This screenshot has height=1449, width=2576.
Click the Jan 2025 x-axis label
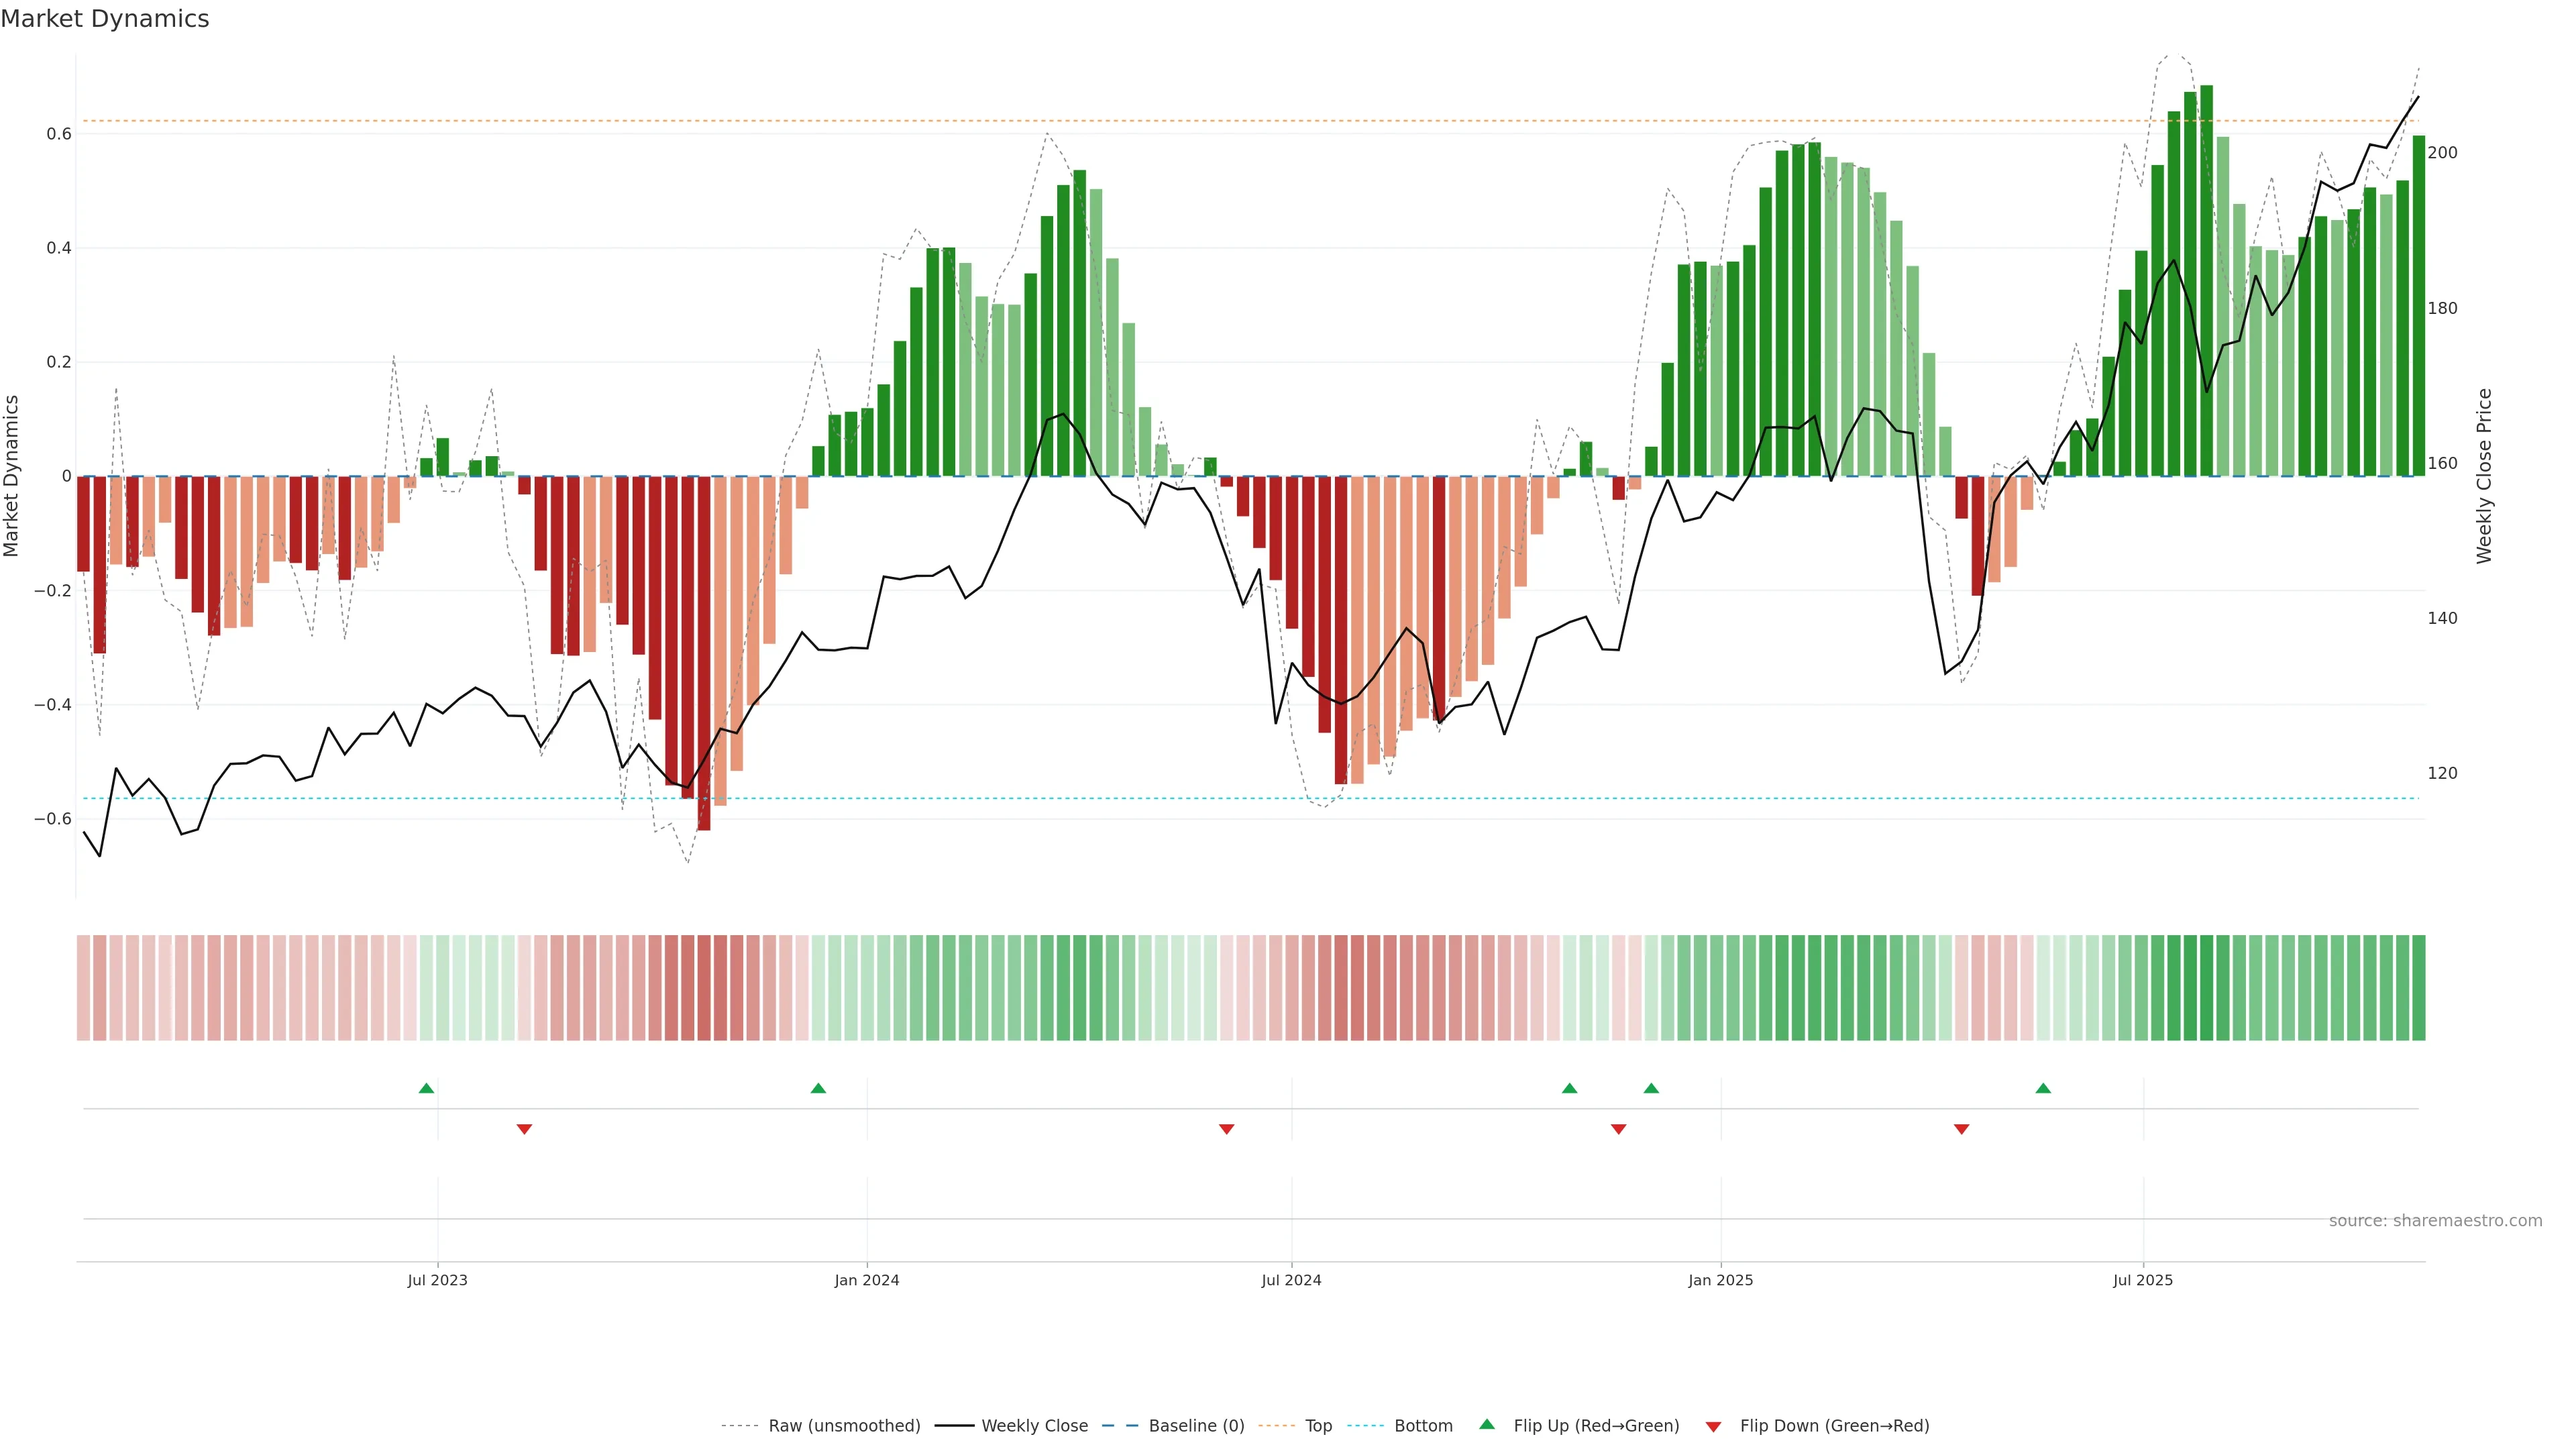[x=1720, y=1280]
